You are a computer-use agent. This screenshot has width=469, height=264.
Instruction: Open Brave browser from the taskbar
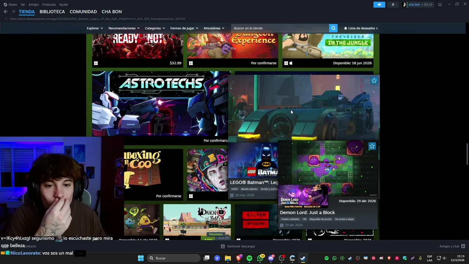click(239, 258)
